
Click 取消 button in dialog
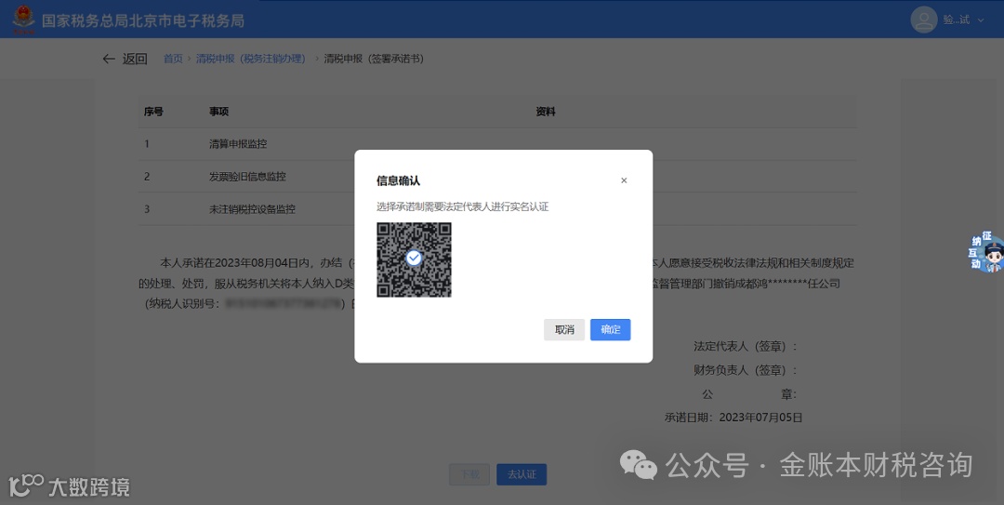pos(564,329)
